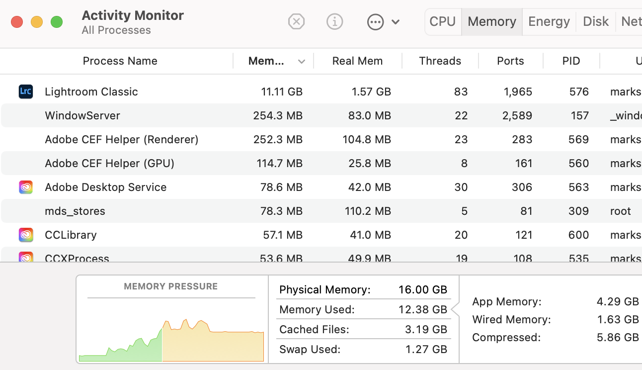Click the ellipsis more-actions toolbar icon
The width and height of the screenshot is (642, 370).
point(375,22)
